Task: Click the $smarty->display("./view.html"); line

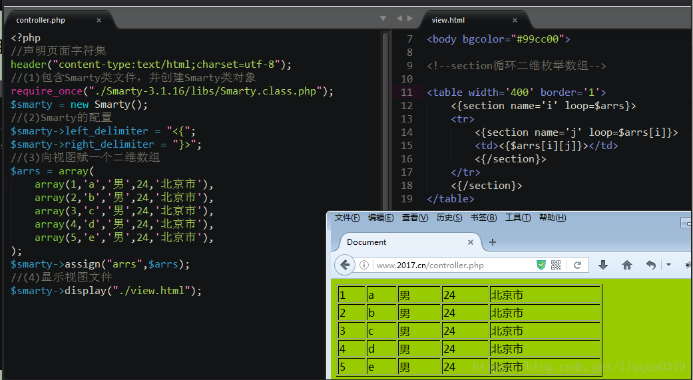Action: 106,291
